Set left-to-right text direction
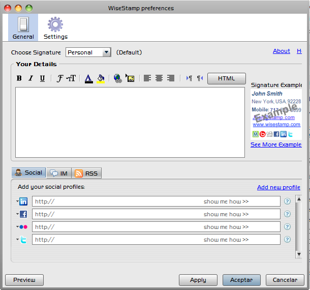 [189, 78]
